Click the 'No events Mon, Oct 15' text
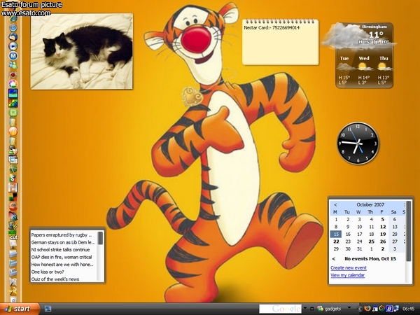 (x=370, y=259)
